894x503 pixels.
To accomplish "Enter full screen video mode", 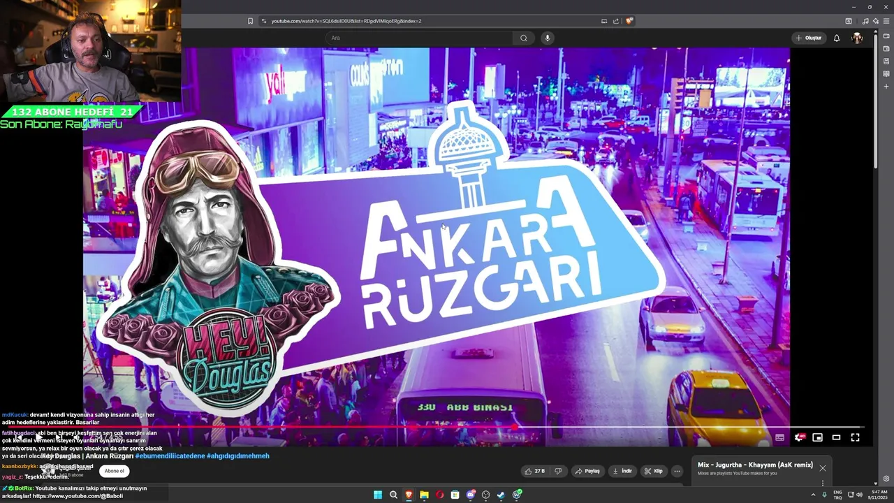I will (x=855, y=437).
